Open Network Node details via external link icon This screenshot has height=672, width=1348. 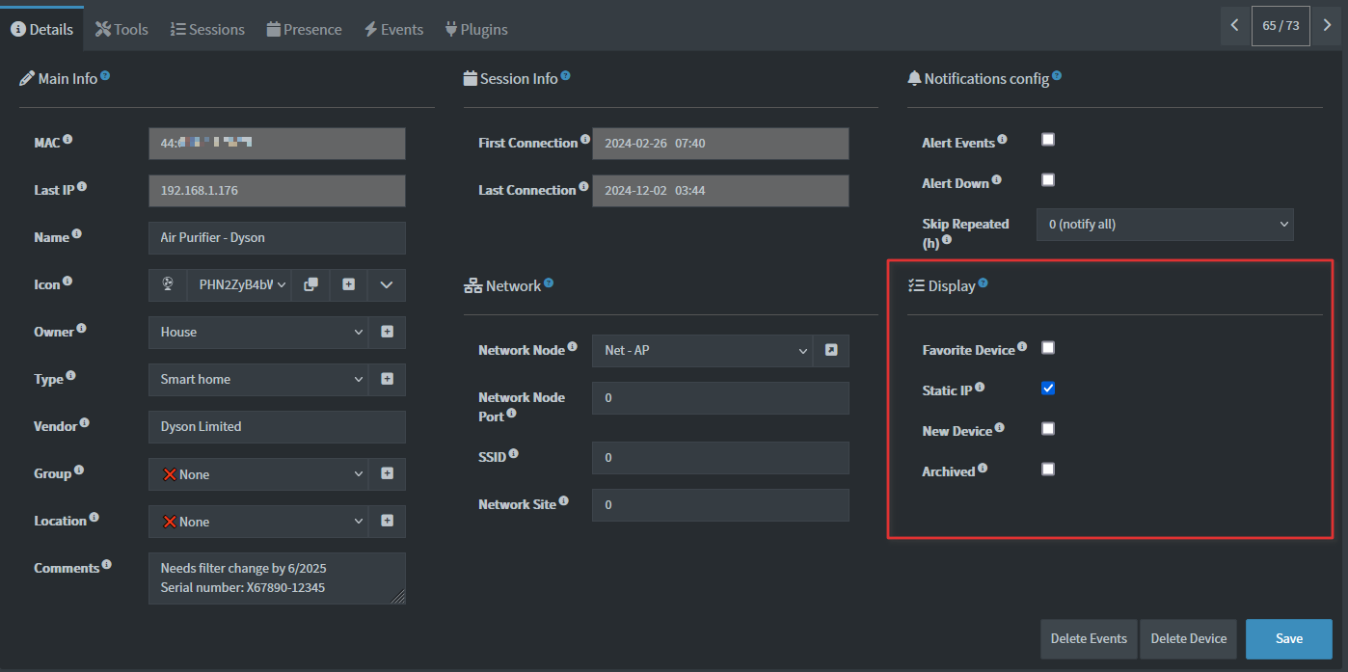[x=831, y=350]
